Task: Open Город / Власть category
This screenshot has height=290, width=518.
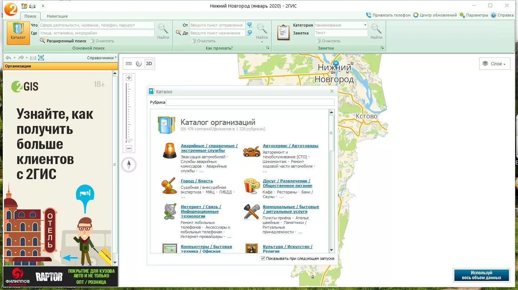Action: 197,181
